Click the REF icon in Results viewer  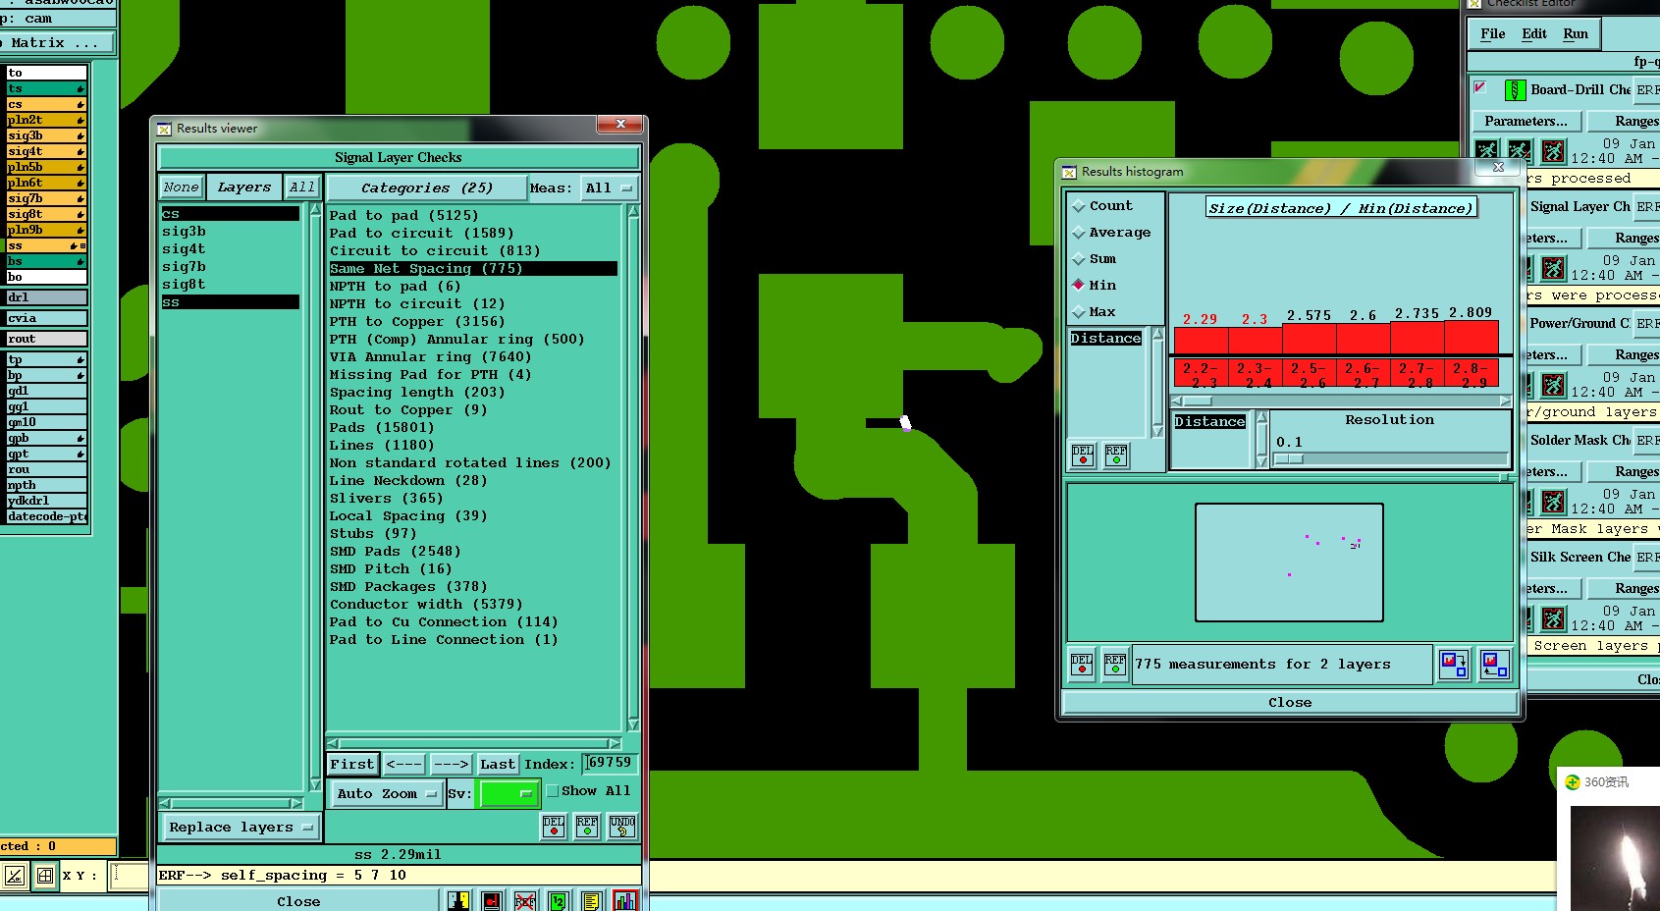click(x=587, y=827)
